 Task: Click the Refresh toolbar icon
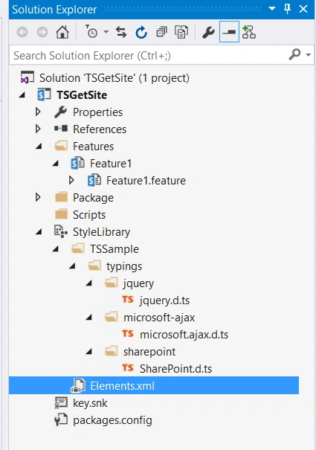(x=141, y=32)
